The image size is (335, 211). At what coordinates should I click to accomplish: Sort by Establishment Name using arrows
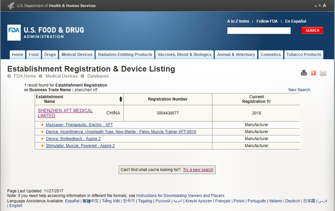click(x=121, y=99)
